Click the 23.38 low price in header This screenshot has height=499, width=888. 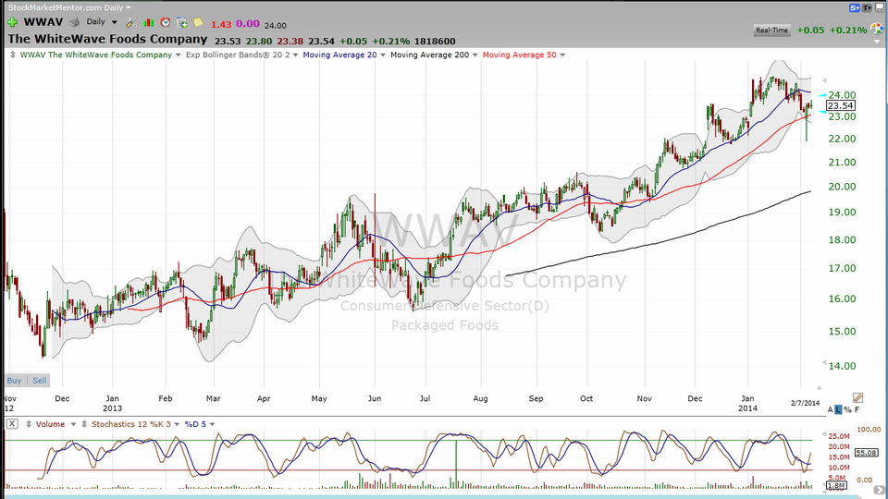(290, 42)
